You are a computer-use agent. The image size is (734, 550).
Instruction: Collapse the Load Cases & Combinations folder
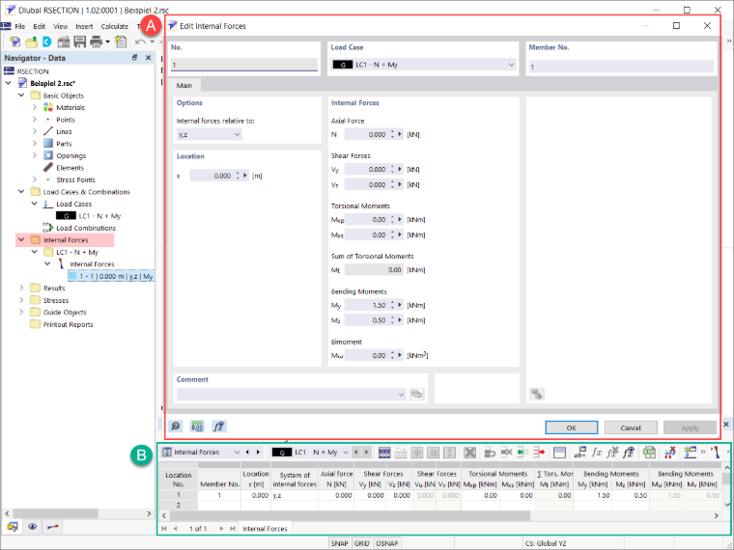tap(21, 191)
